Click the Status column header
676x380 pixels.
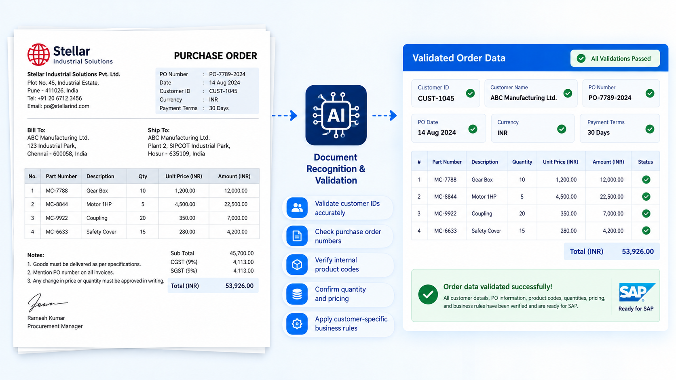pyautogui.click(x=645, y=162)
